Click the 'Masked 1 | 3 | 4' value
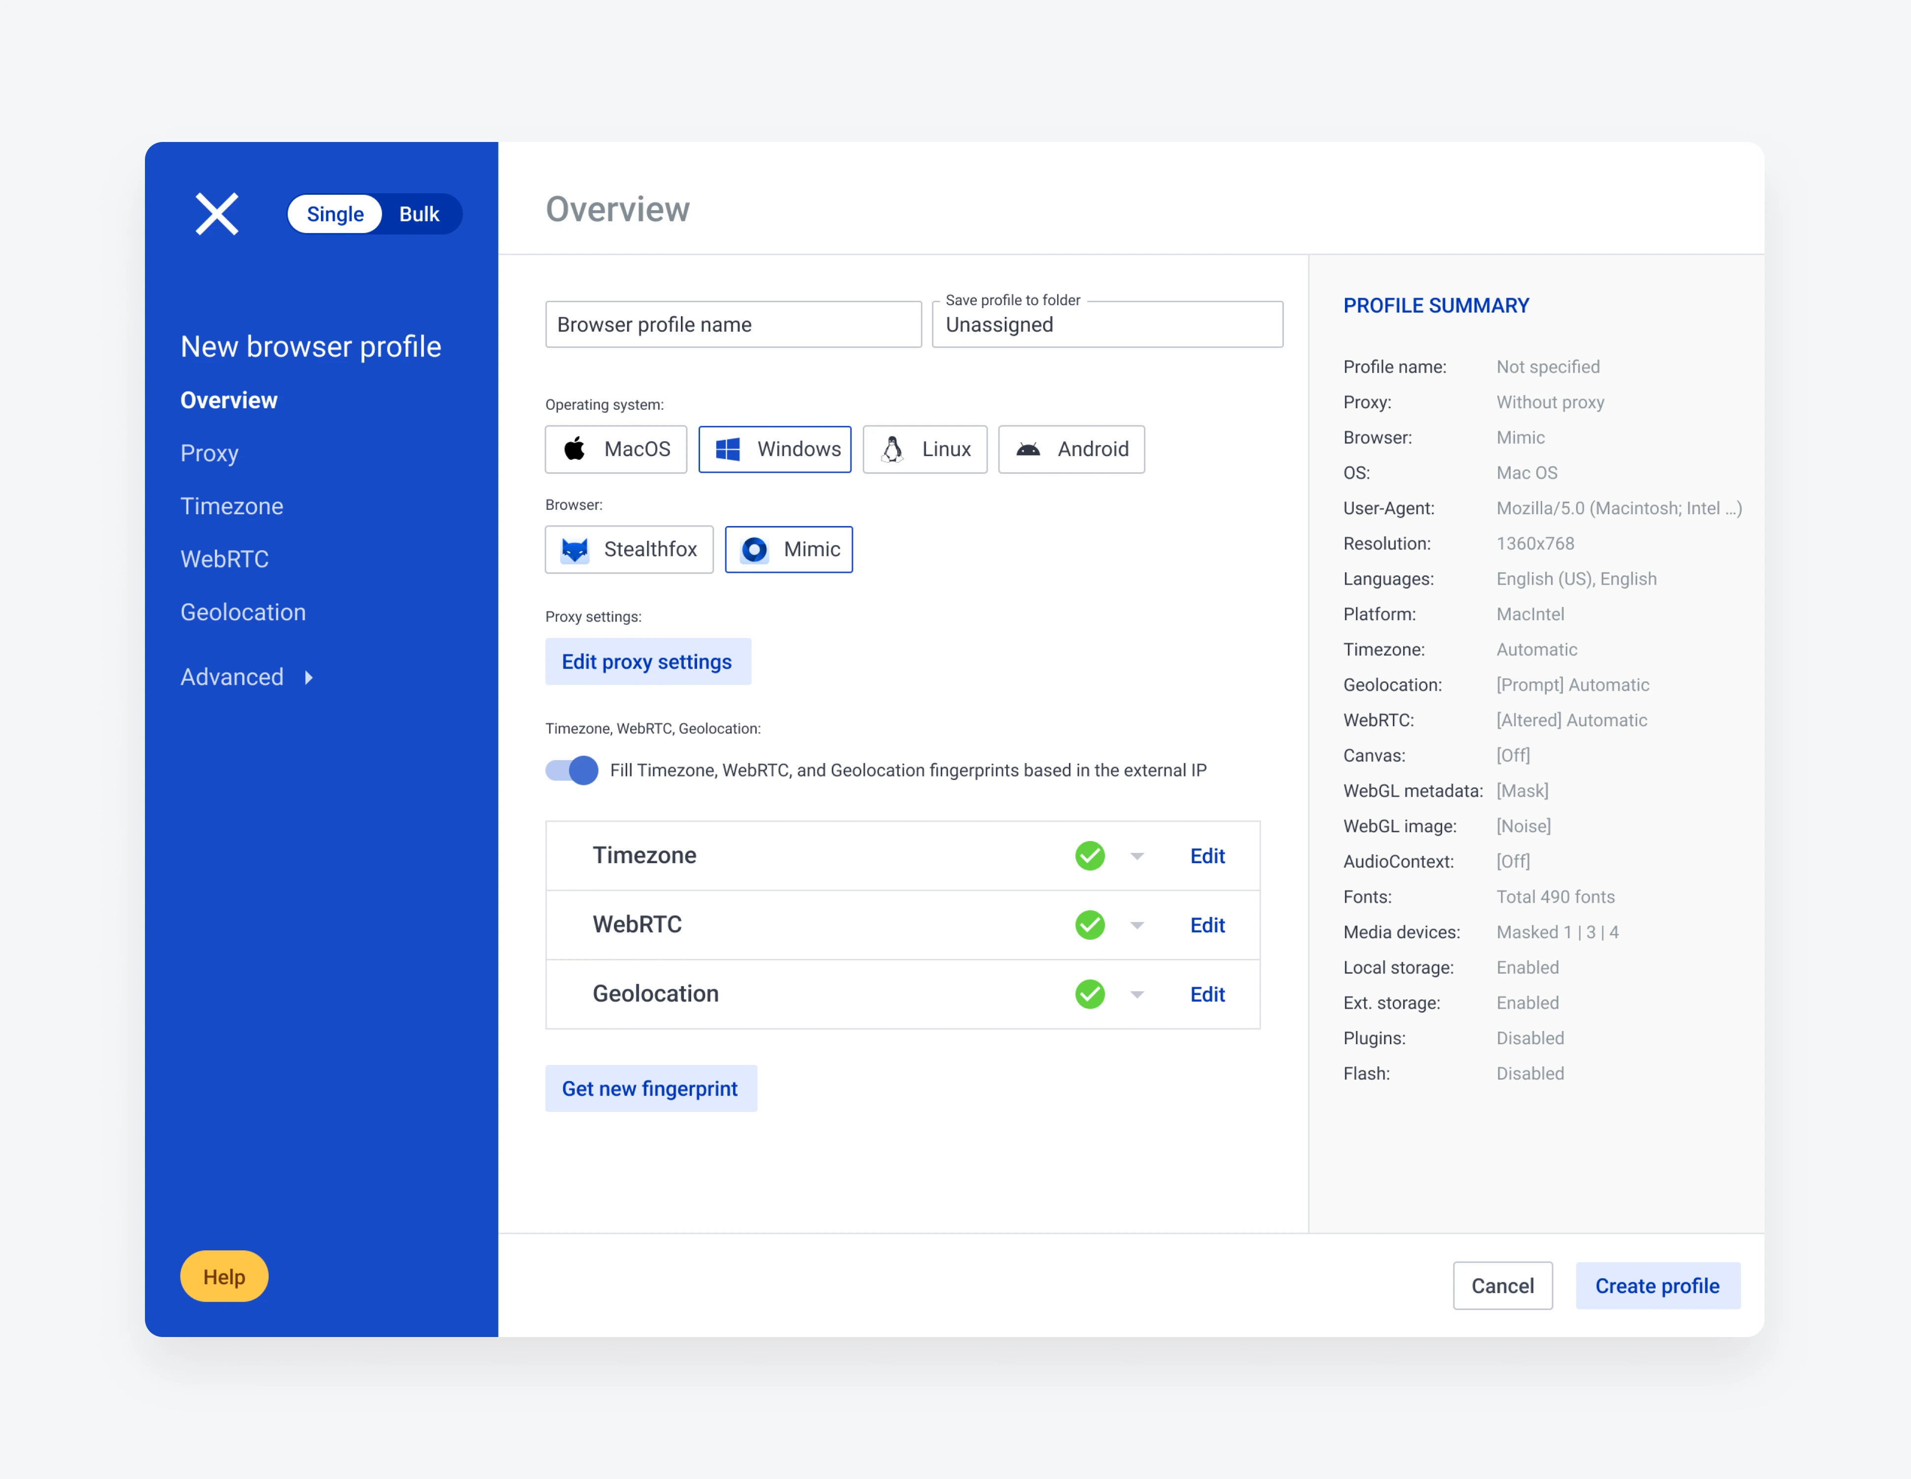 click(1557, 932)
